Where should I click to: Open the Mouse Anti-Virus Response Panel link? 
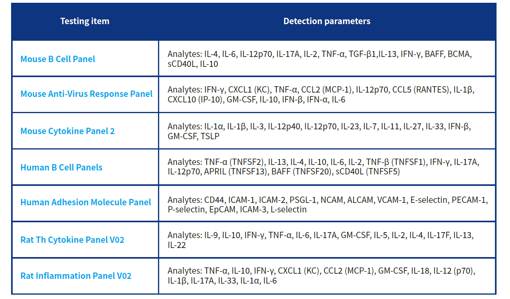(86, 94)
